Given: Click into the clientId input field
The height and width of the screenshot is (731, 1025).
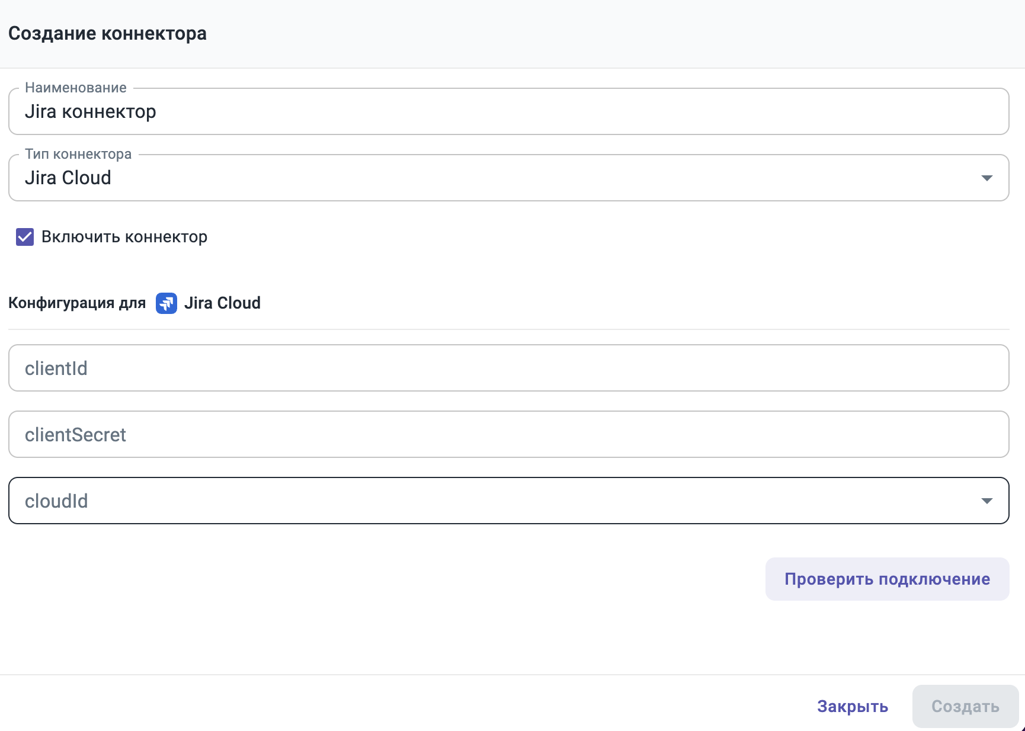Looking at the screenshot, I should tap(508, 368).
